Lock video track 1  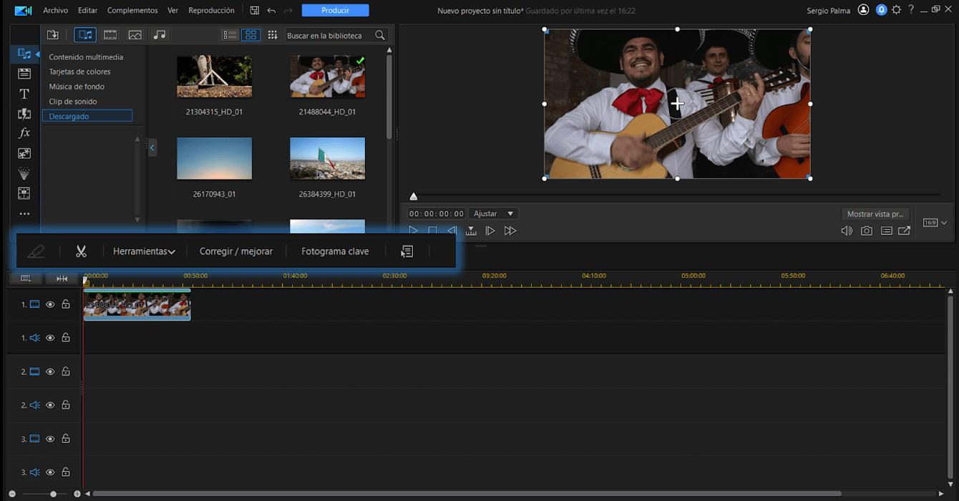(x=66, y=304)
